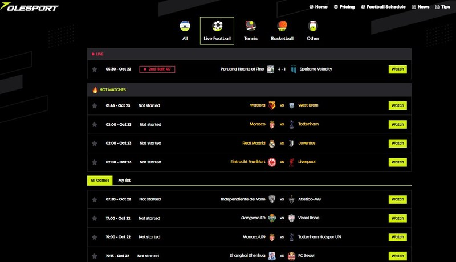Image resolution: width=456 pixels, height=262 pixels.
Task: Go to the Pricing page
Action: pyautogui.click(x=344, y=7)
